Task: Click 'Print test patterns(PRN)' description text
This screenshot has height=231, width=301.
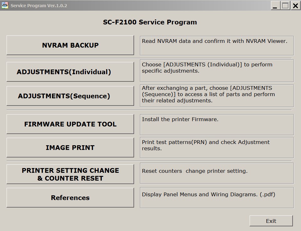Action: tap(205, 145)
